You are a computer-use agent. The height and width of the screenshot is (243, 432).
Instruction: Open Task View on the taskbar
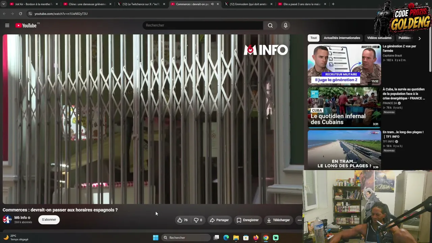point(216,238)
